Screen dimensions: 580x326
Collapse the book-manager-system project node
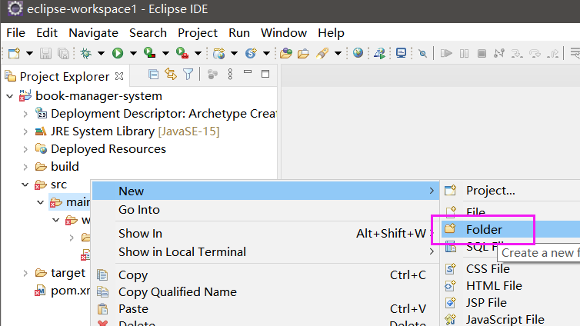point(10,96)
